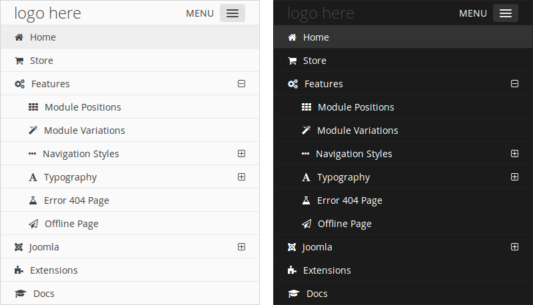The image size is (533, 305).
Task: Select Features label in dark menu
Action: pos(324,84)
